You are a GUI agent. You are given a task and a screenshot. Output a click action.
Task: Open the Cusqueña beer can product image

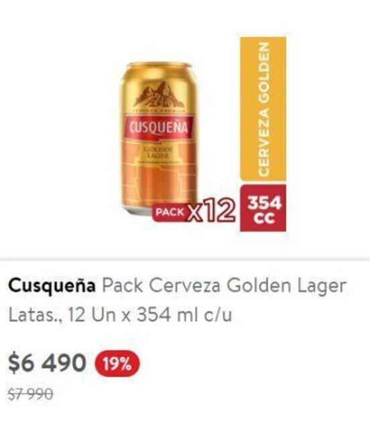point(159,139)
